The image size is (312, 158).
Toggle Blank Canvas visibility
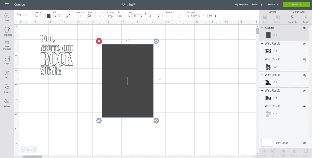point(304,143)
